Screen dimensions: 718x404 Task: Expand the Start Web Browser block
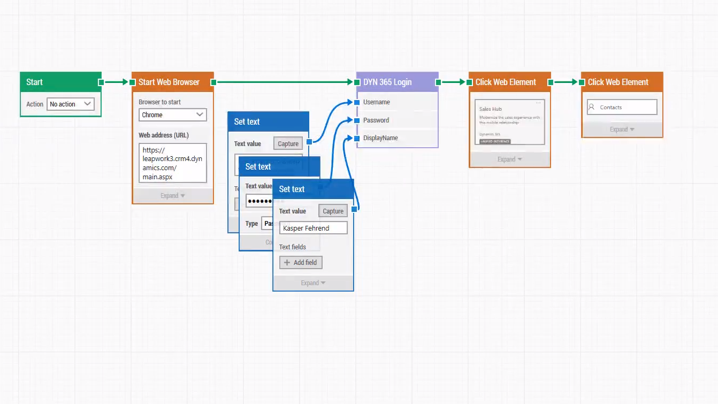pos(172,196)
